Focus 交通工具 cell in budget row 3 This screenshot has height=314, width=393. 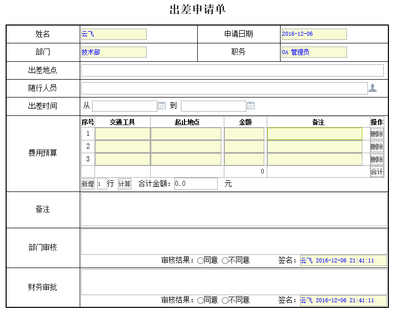pos(123,159)
